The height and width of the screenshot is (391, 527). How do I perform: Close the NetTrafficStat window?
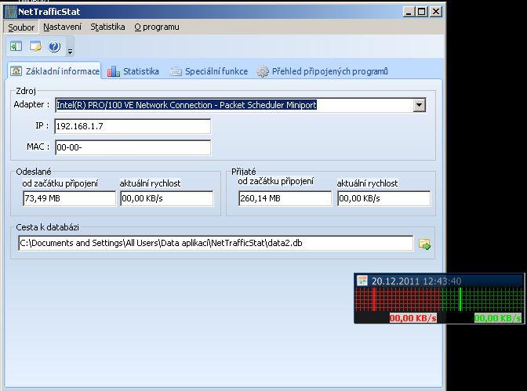coord(436,12)
